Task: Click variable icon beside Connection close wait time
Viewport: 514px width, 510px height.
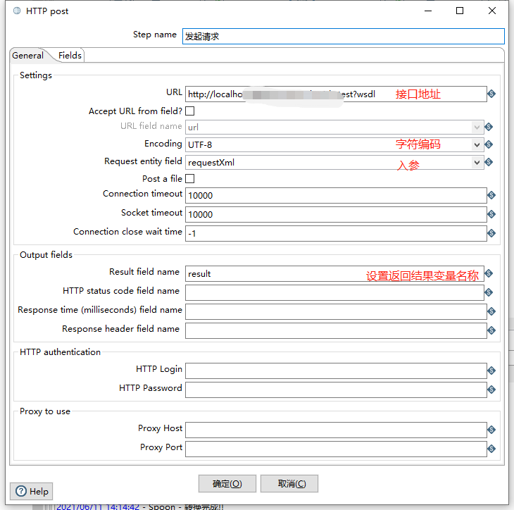Action: click(x=491, y=234)
